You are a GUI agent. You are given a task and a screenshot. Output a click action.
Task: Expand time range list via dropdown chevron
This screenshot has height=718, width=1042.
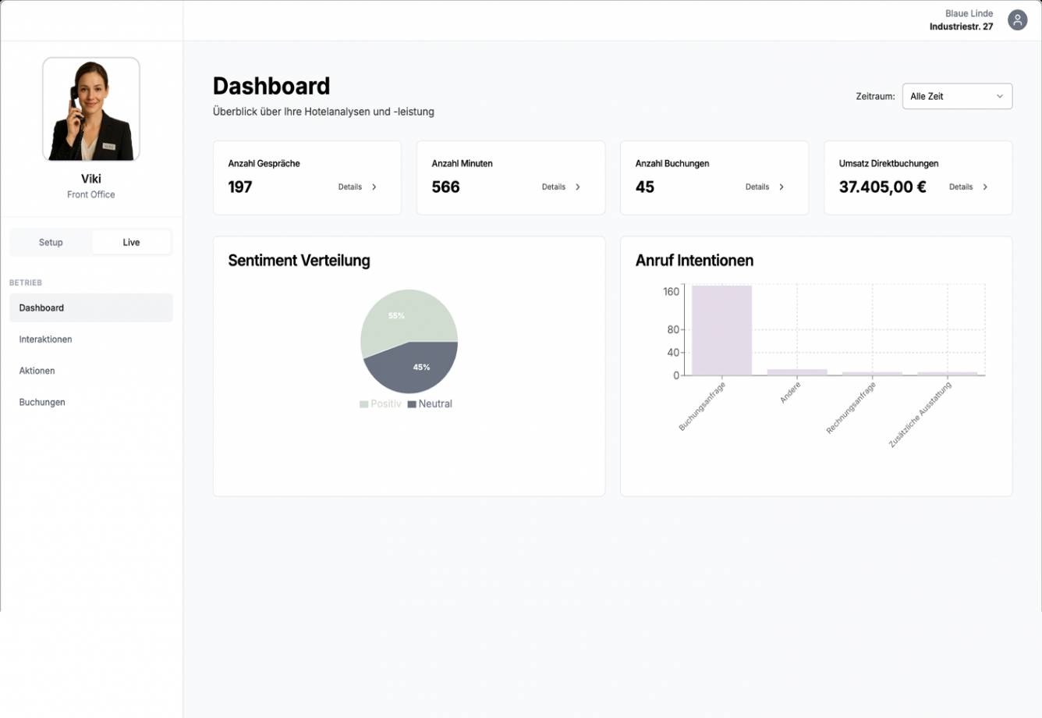(1000, 97)
